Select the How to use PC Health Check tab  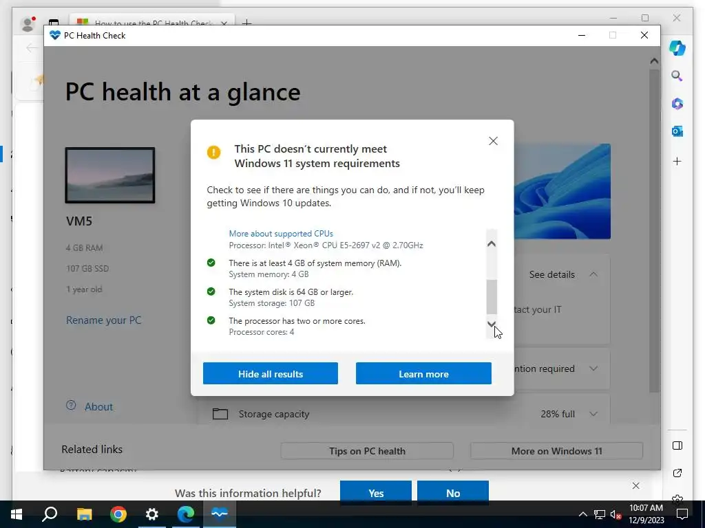152,23
